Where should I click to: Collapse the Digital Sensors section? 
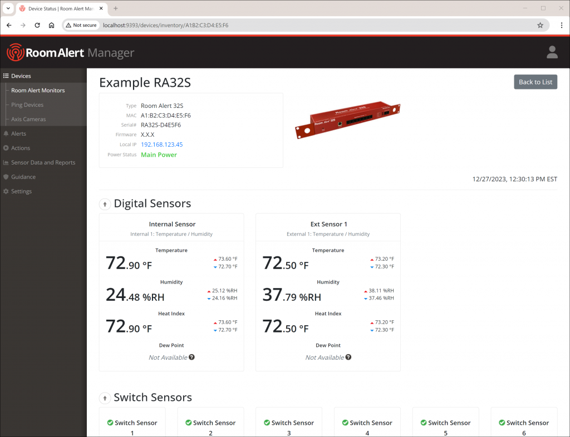click(105, 204)
